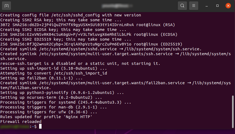Click the ':~$' prompt text

pos(33,126)
